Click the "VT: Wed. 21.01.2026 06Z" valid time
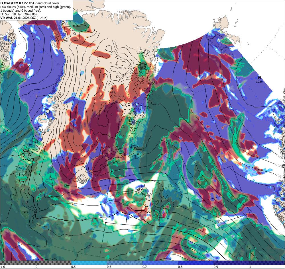 pyautogui.click(x=18, y=18)
